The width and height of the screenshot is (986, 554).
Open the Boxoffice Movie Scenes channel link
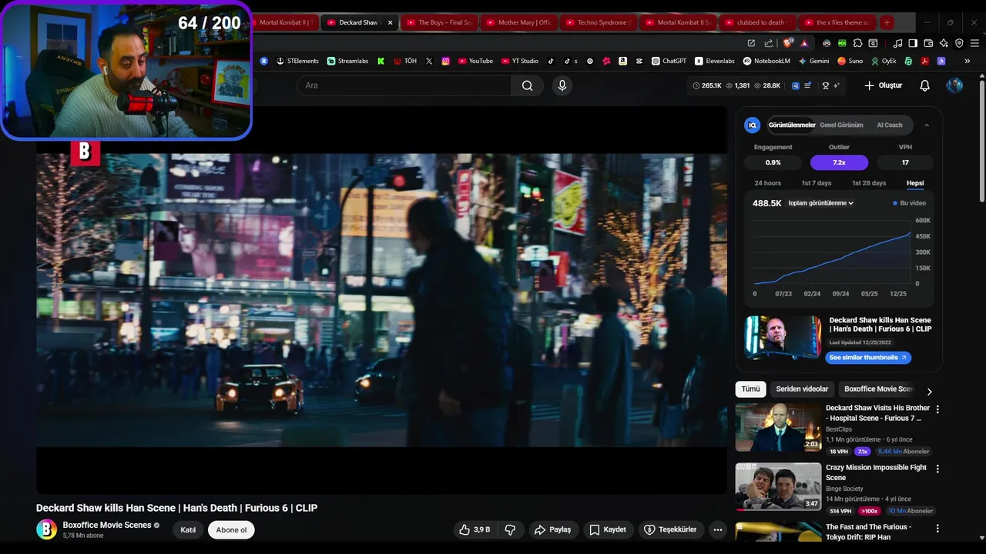coord(107,525)
